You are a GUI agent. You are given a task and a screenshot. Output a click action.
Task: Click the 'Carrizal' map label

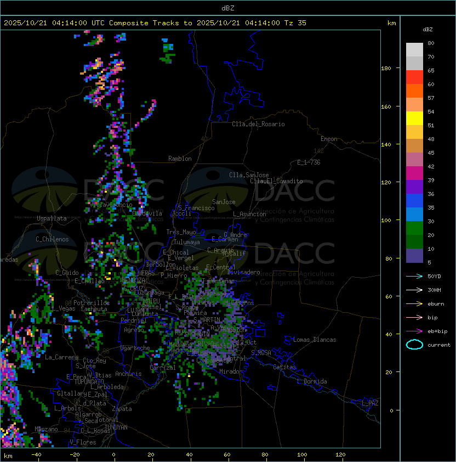pos(162,368)
